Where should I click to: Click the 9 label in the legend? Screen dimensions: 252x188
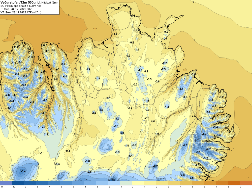[241, 186]
